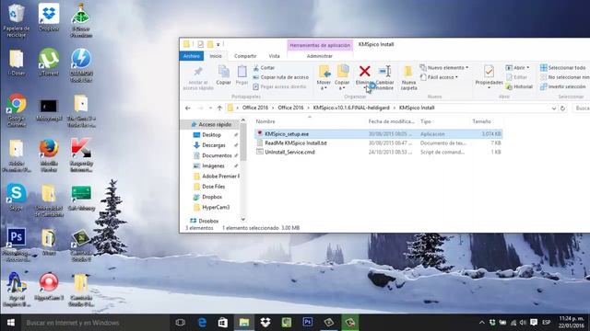Screen dimensions: 590x331
Task: Sort by the Tipo column header
Action: point(426,121)
